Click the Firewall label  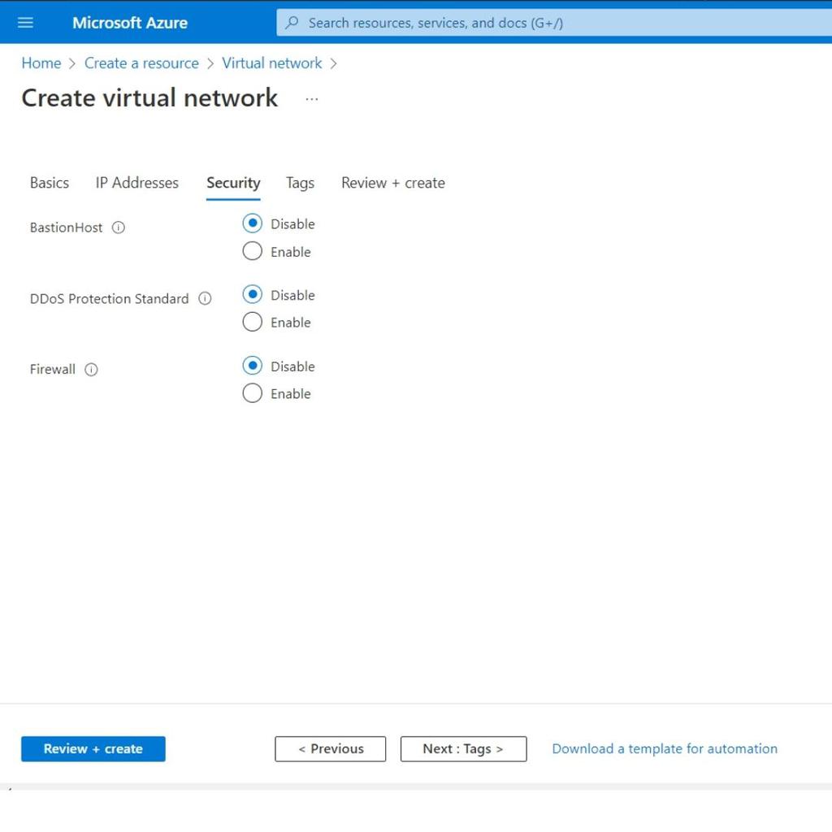[53, 370]
